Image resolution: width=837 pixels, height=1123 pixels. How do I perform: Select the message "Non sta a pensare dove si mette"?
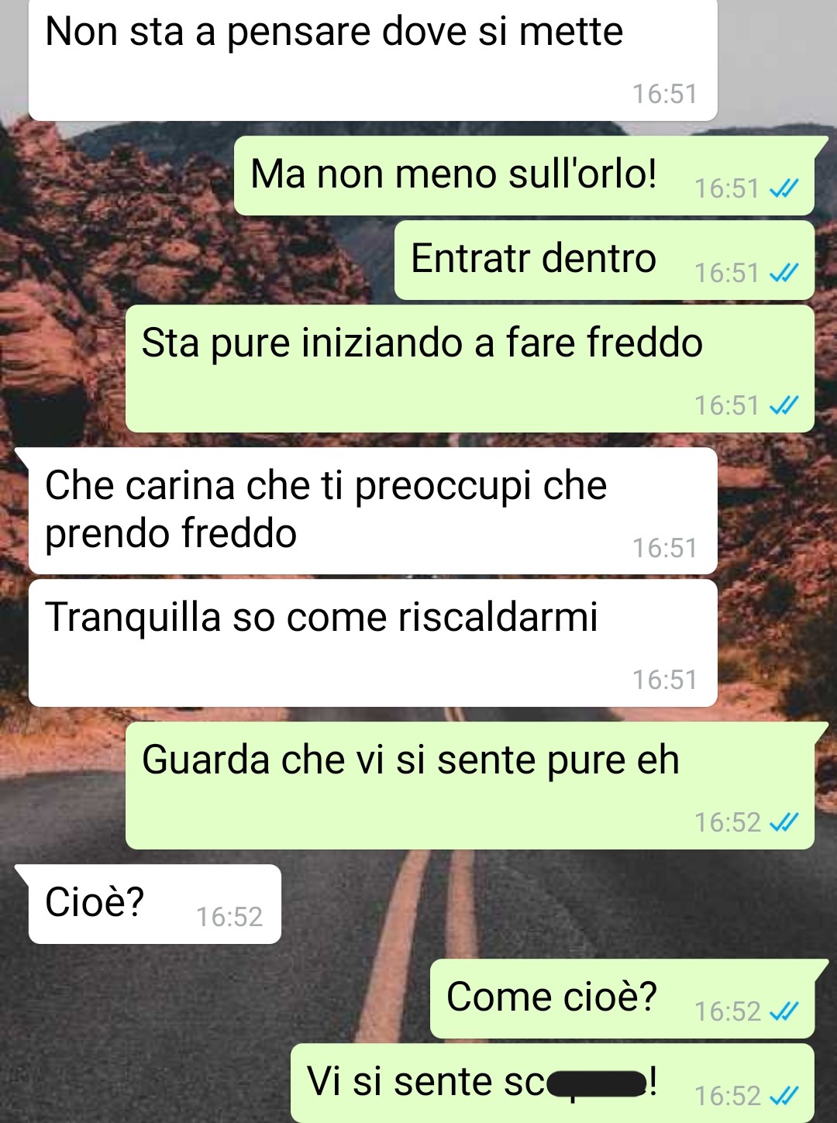tap(373, 60)
